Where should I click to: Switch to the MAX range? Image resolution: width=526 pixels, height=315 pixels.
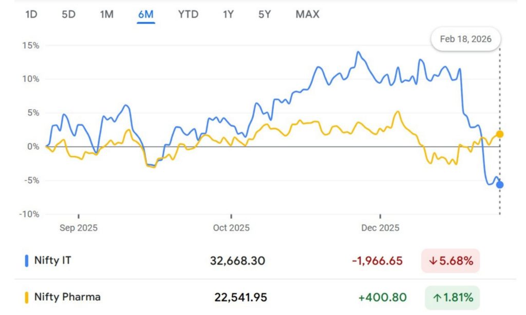click(307, 14)
